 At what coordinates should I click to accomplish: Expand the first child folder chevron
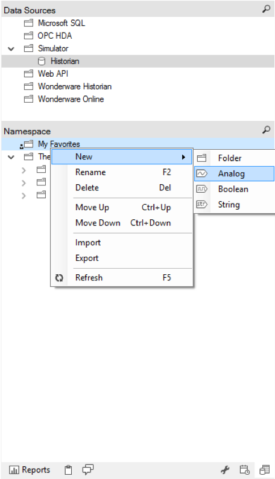24,170
